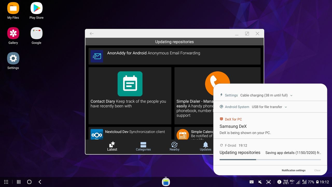Open the AnonAddy for Android entry
Viewport: 332px width, 187px height.
[174, 56]
